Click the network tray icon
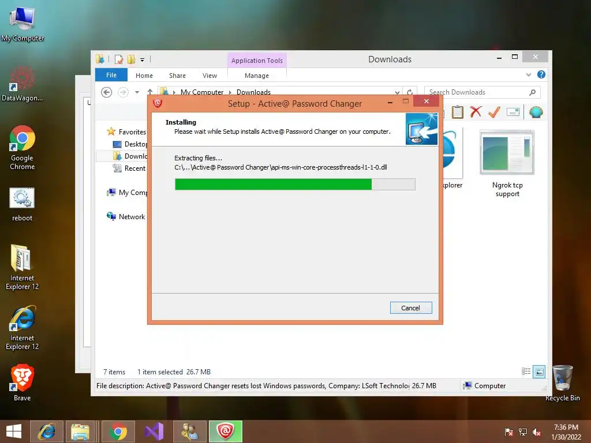This screenshot has width=591, height=443. (x=523, y=432)
